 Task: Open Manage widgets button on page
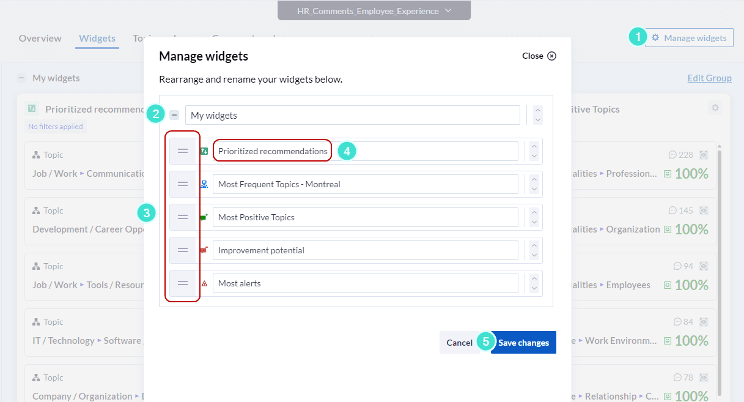[x=689, y=38]
